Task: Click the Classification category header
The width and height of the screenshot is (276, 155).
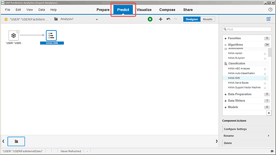Action: (237, 64)
